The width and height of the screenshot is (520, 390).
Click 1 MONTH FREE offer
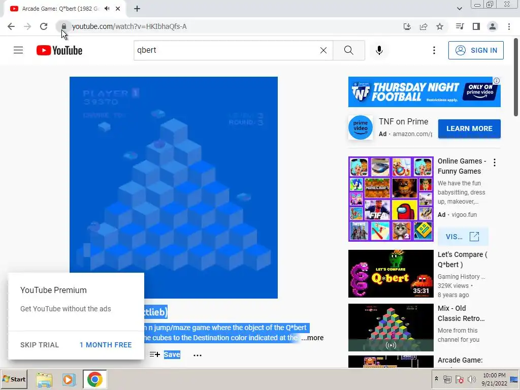click(x=106, y=345)
